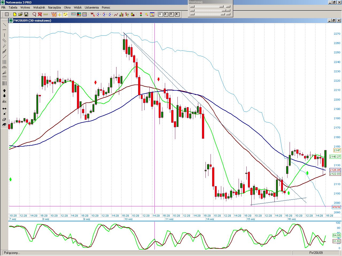Open the Narzędzia dropdown menu
The height and width of the screenshot is (256, 342).
click(x=54, y=7)
